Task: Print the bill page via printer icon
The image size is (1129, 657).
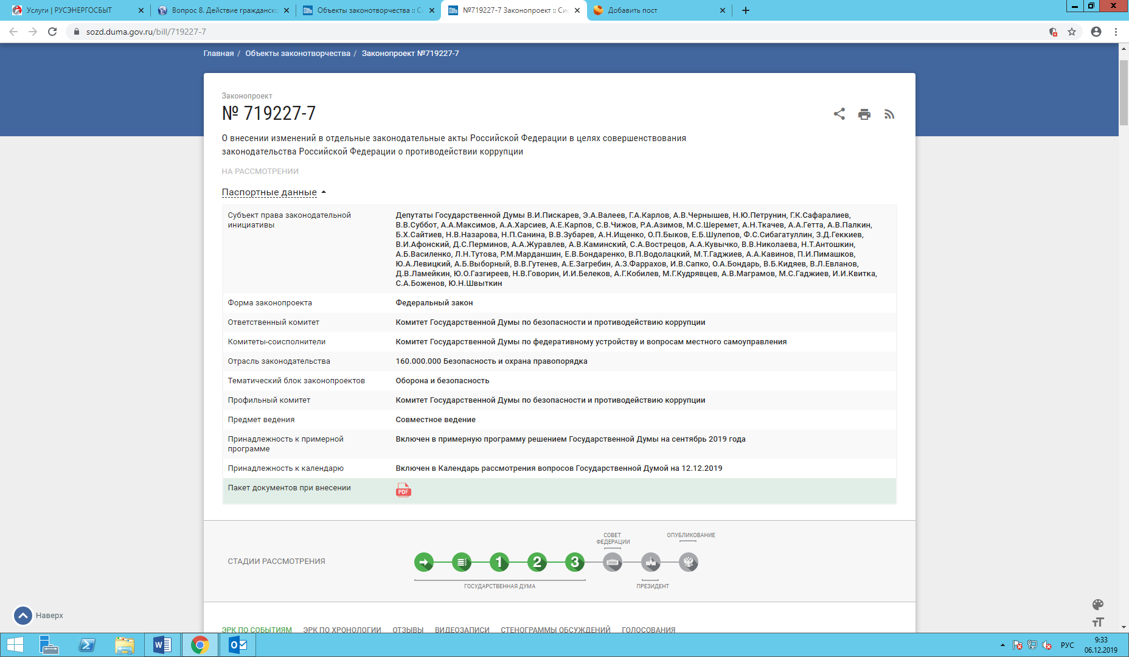Action: click(x=864, y=114)
